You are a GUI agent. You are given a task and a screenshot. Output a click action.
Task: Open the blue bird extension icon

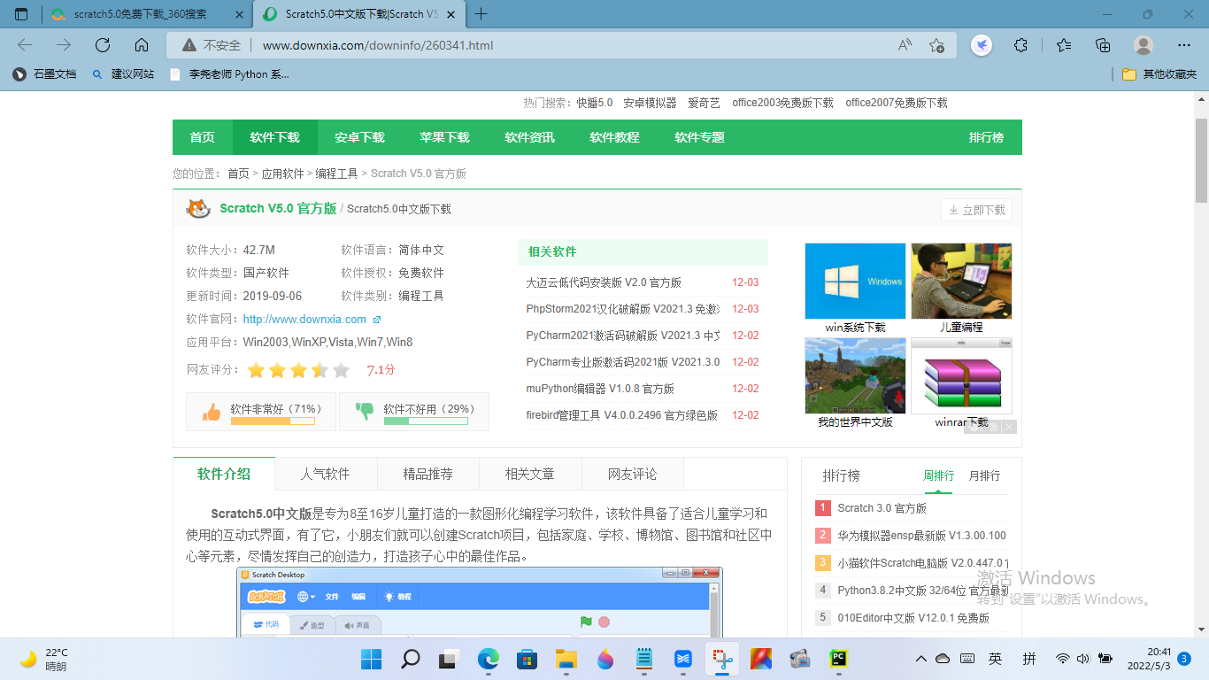coord(982,45)
